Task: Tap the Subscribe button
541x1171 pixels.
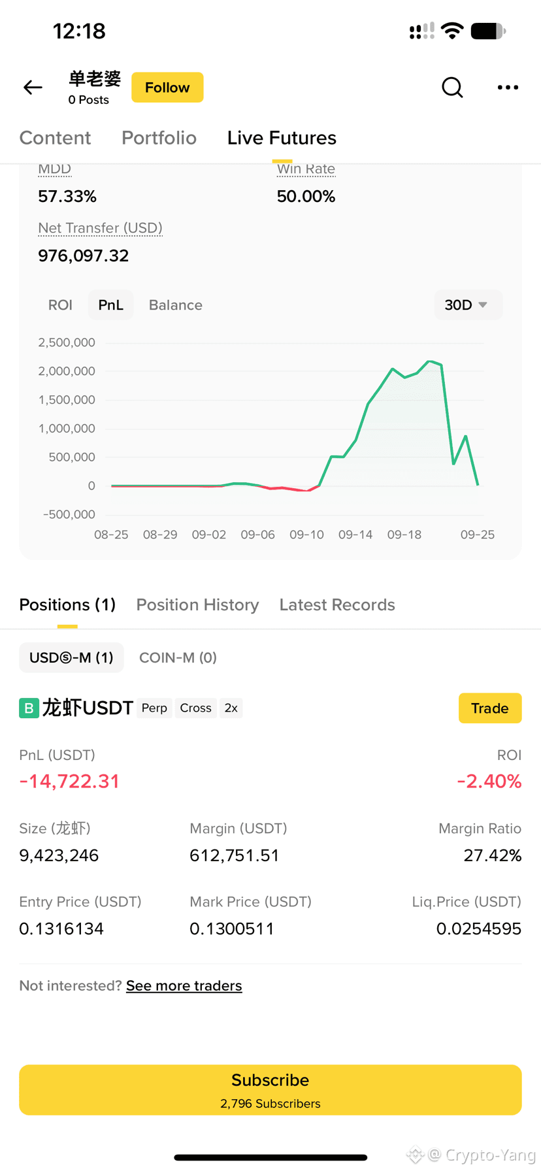Action: [270, 1090]
